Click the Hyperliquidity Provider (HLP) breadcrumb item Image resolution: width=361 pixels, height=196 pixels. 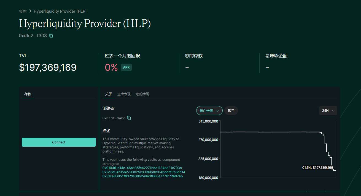click(60, 11)
